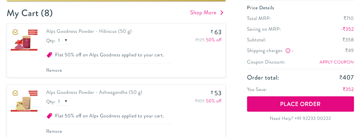
Task: Click the gold checkmark badge on Ashwagandha item
Action: point(15,93)
